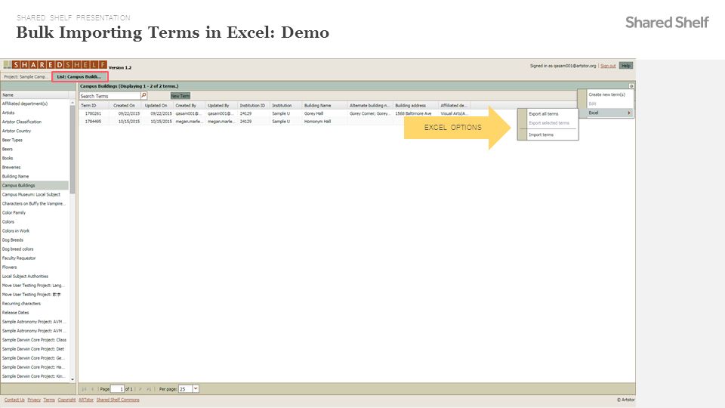Click the list sidebar scrollbar thumb
The image size is (725, 408).
click(x=72, y=148)
